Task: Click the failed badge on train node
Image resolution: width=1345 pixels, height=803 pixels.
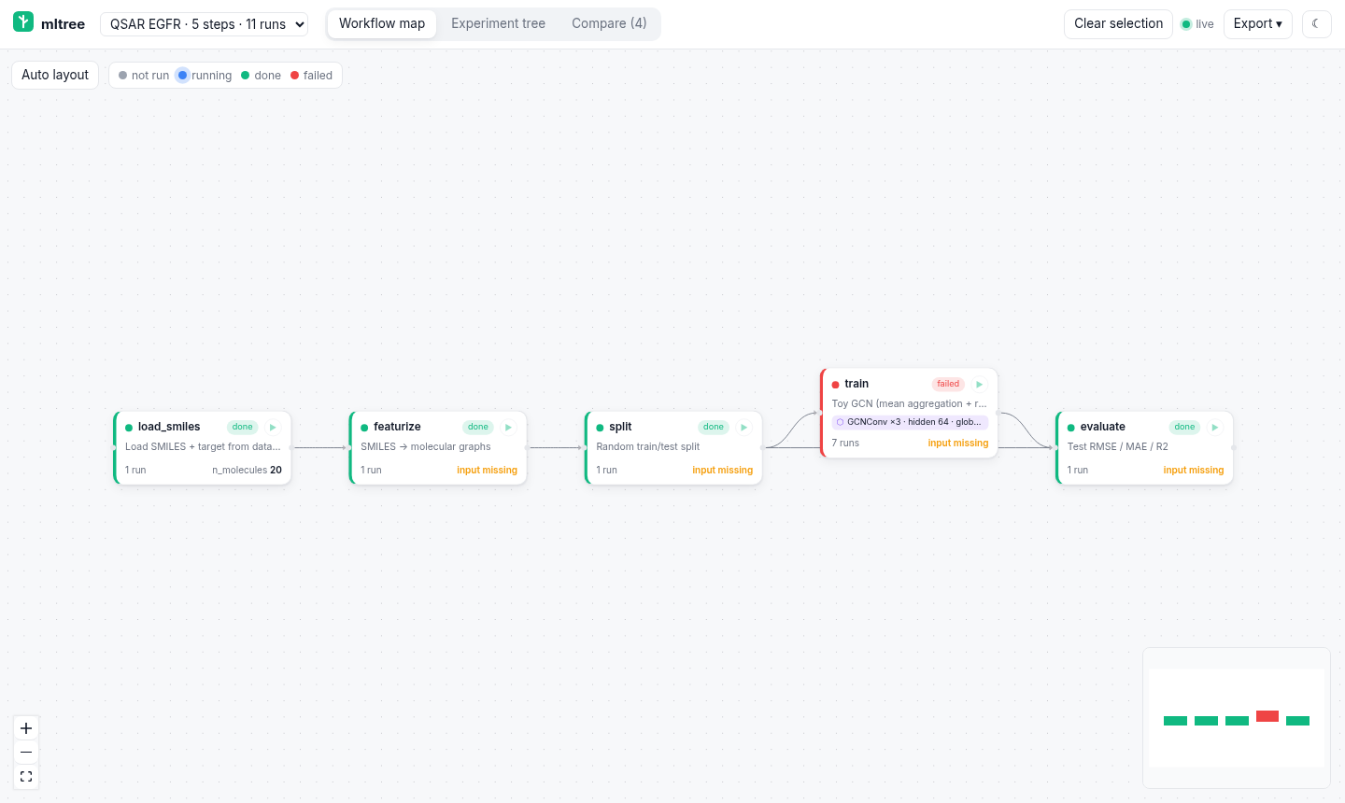Action: coord(948,384)
